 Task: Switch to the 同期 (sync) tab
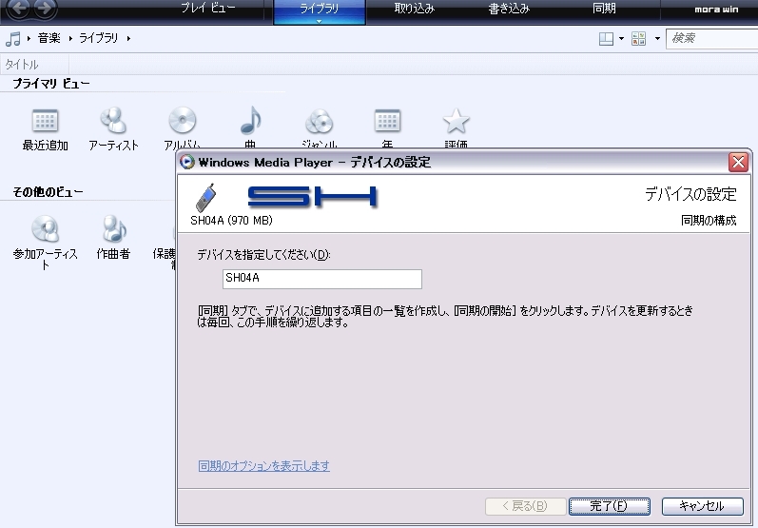tap(604, 9)
